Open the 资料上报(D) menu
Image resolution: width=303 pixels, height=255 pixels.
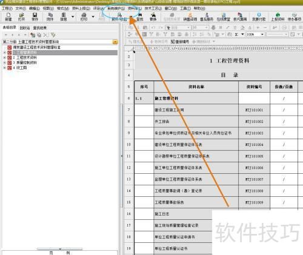tap(81, 8)
